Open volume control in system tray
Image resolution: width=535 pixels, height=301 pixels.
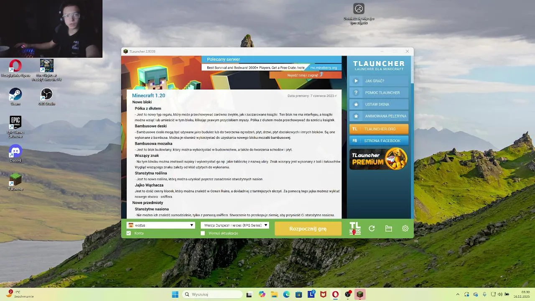pyautogui.click(x=500, y=294)
